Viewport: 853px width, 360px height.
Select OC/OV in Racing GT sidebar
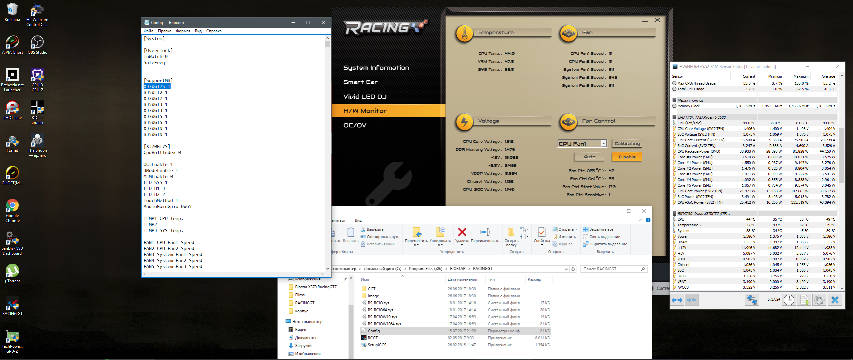[355, 125]
